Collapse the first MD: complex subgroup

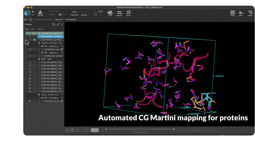pyautogui.click(x=42, y=46)
